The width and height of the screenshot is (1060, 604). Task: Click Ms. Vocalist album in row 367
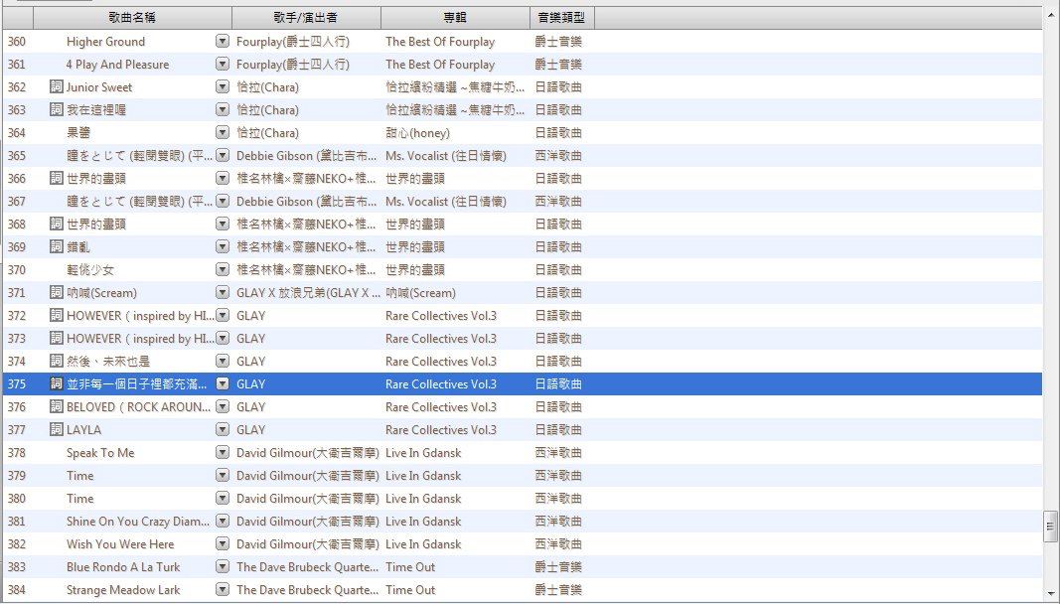[446, 202]
